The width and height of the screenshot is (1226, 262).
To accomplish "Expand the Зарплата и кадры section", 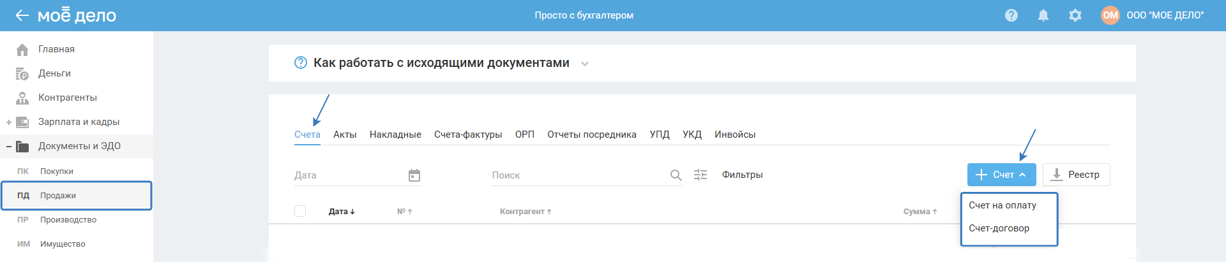I will point(9,122).
